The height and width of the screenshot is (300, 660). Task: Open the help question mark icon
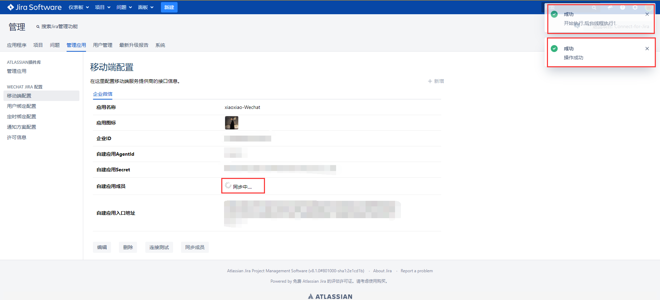coord(623,7)
